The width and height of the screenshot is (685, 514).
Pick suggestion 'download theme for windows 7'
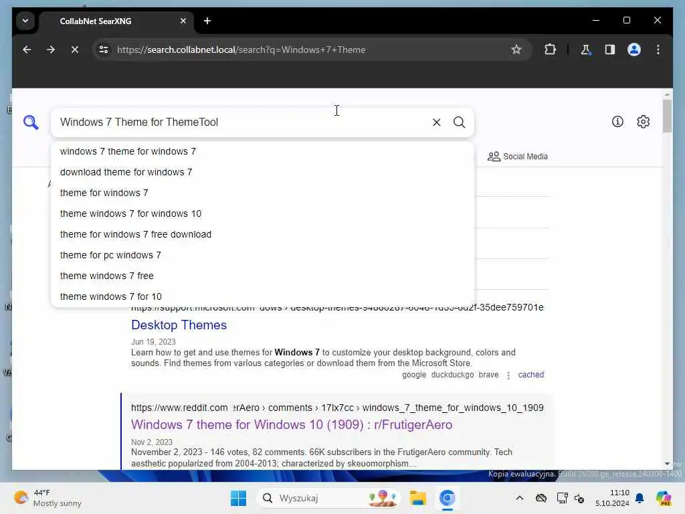[262, 172]
